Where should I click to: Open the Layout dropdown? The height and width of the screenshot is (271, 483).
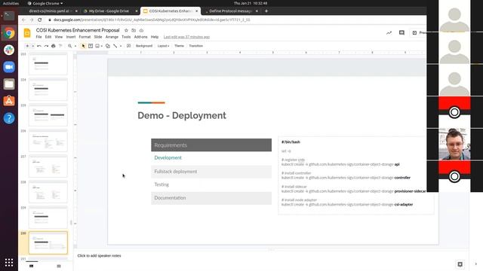(x=163, y=46)
